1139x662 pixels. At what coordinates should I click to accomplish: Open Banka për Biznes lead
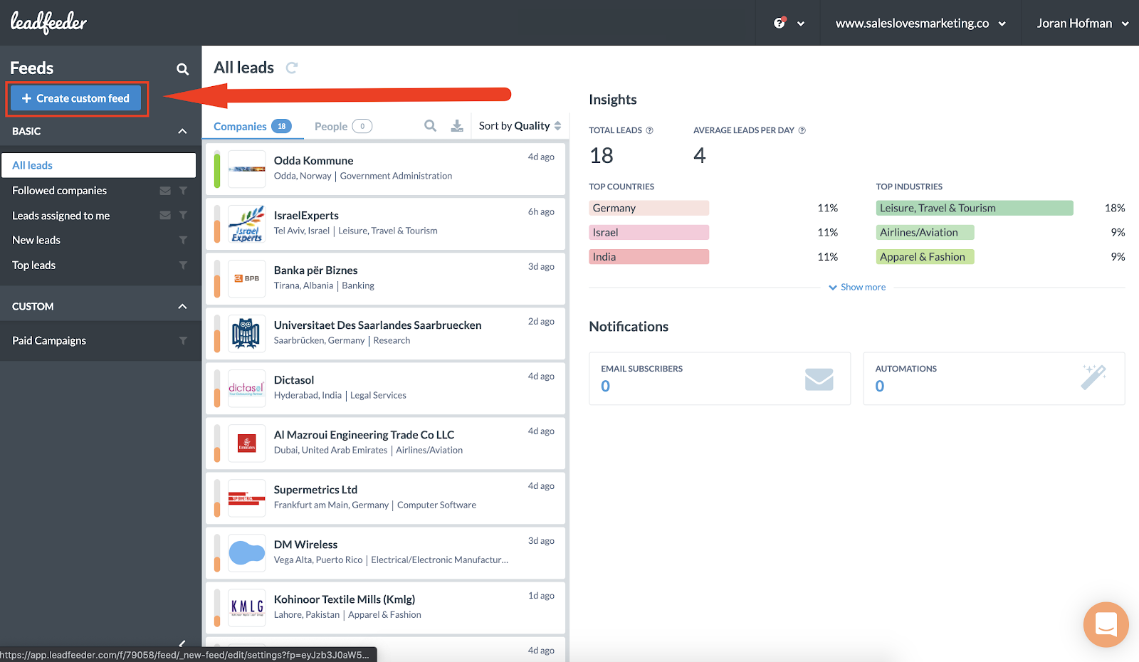tap(385, 278)
